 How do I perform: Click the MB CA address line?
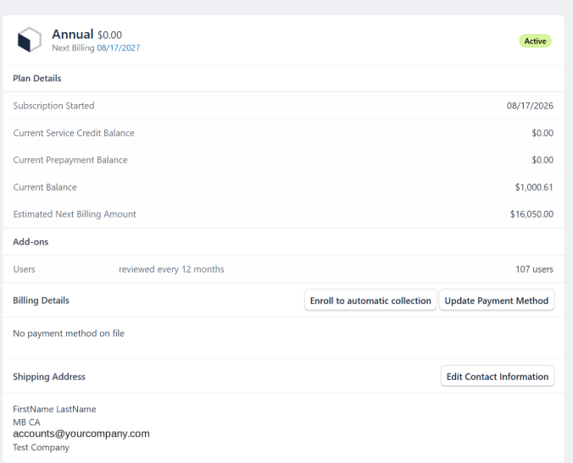point(26,422)
